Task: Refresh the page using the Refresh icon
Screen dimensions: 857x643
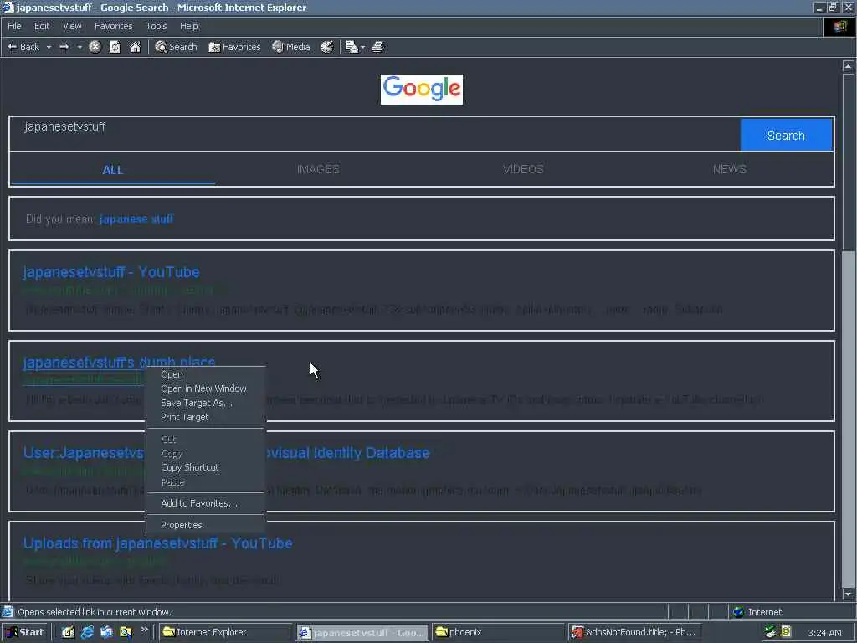Action: (x=115, y=47)
